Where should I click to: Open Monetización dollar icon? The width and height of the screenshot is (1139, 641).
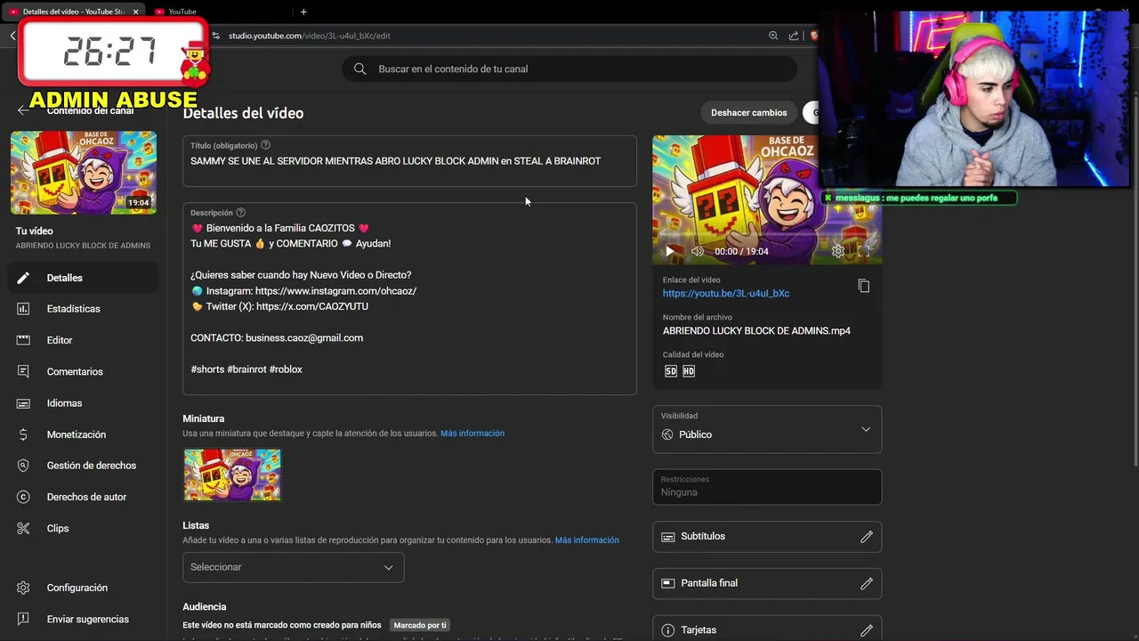[23, 434]
